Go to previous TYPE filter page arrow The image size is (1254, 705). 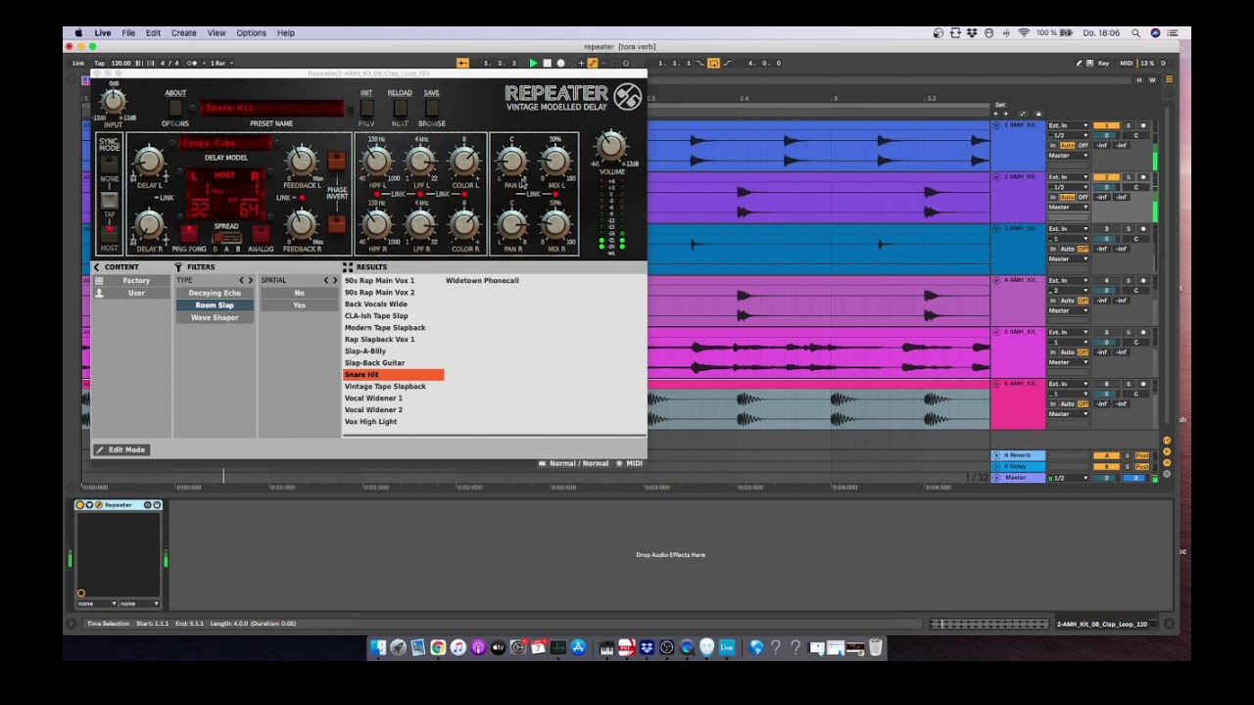[239, 281]
